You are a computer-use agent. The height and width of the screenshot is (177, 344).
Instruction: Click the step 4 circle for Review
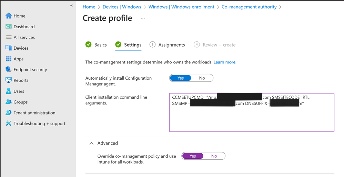197,45
